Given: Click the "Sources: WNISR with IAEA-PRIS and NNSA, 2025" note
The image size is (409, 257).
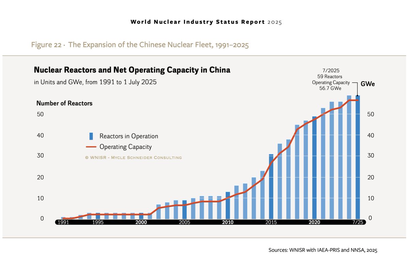Looking at the screenshot, I should pyautogui.click(x=323, y=250).
